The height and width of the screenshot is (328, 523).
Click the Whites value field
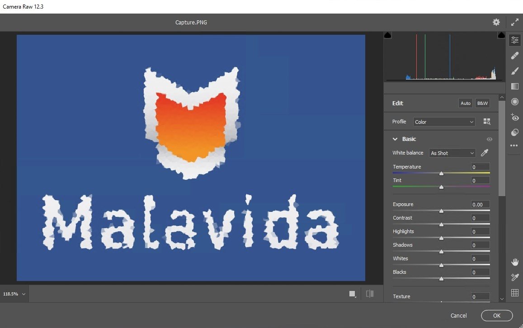click(x=481, y=258)
